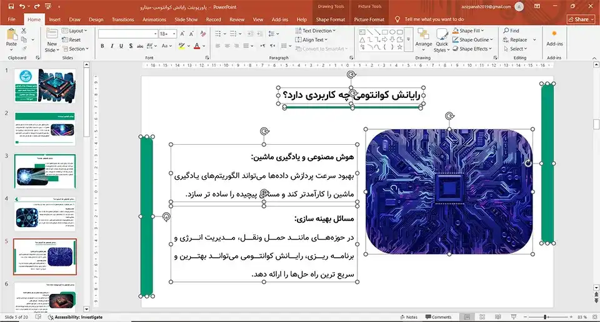Click the zoom slider handle
600x322 pixels.
click(x=545, y=317)
